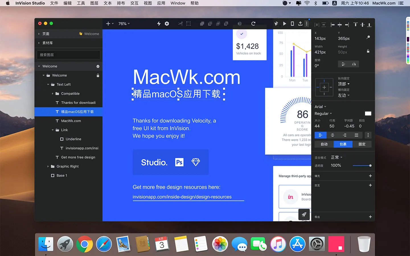This screenshot has height=256, width=410.
Task: Click the distribute horizontally icon
Action: 317,25
